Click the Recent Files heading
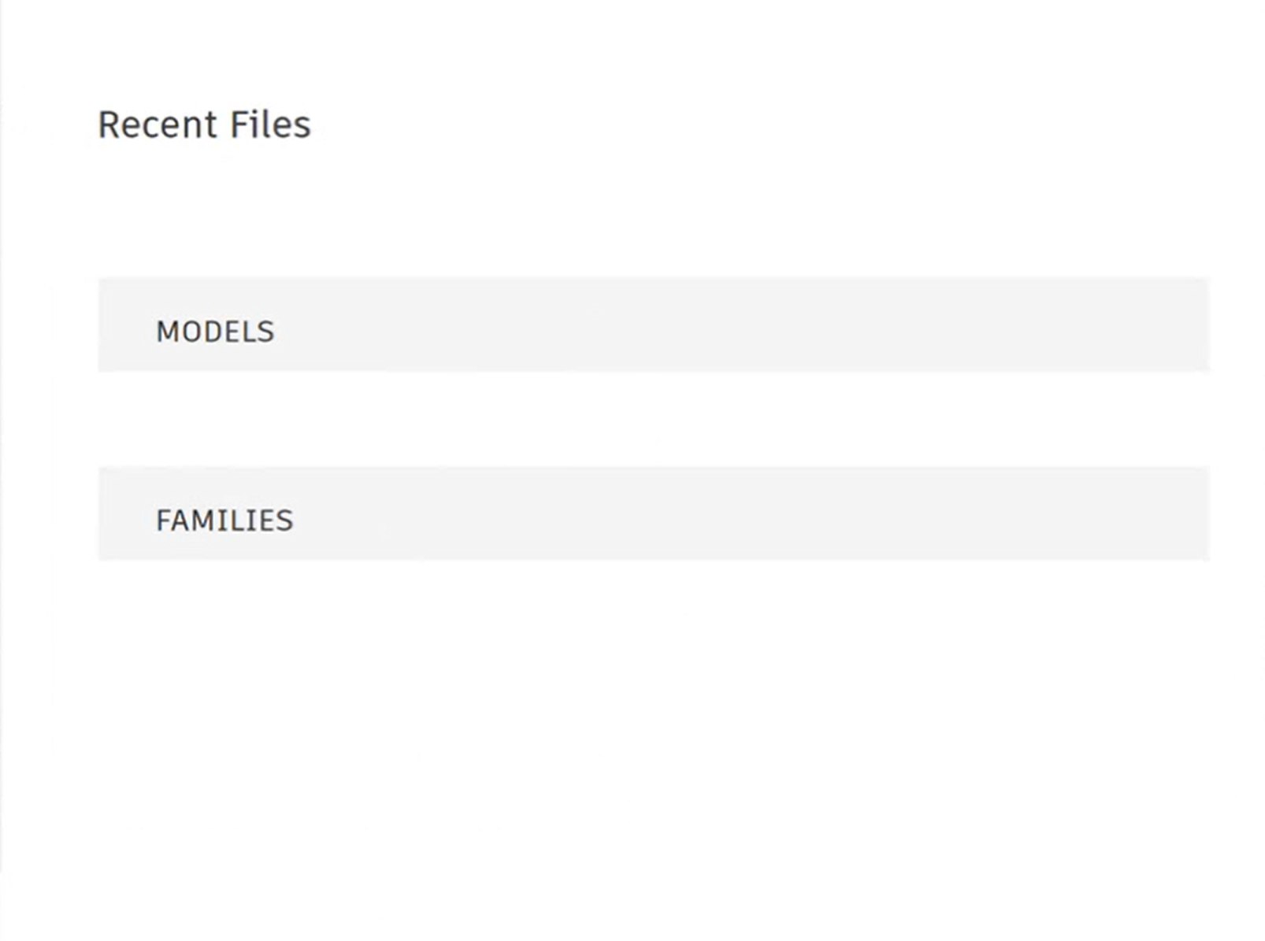 [203, 124]
